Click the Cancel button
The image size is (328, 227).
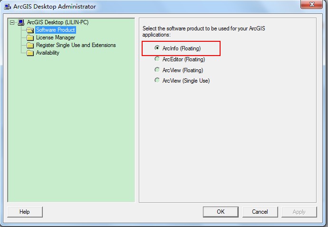click(x=260, y=212)
